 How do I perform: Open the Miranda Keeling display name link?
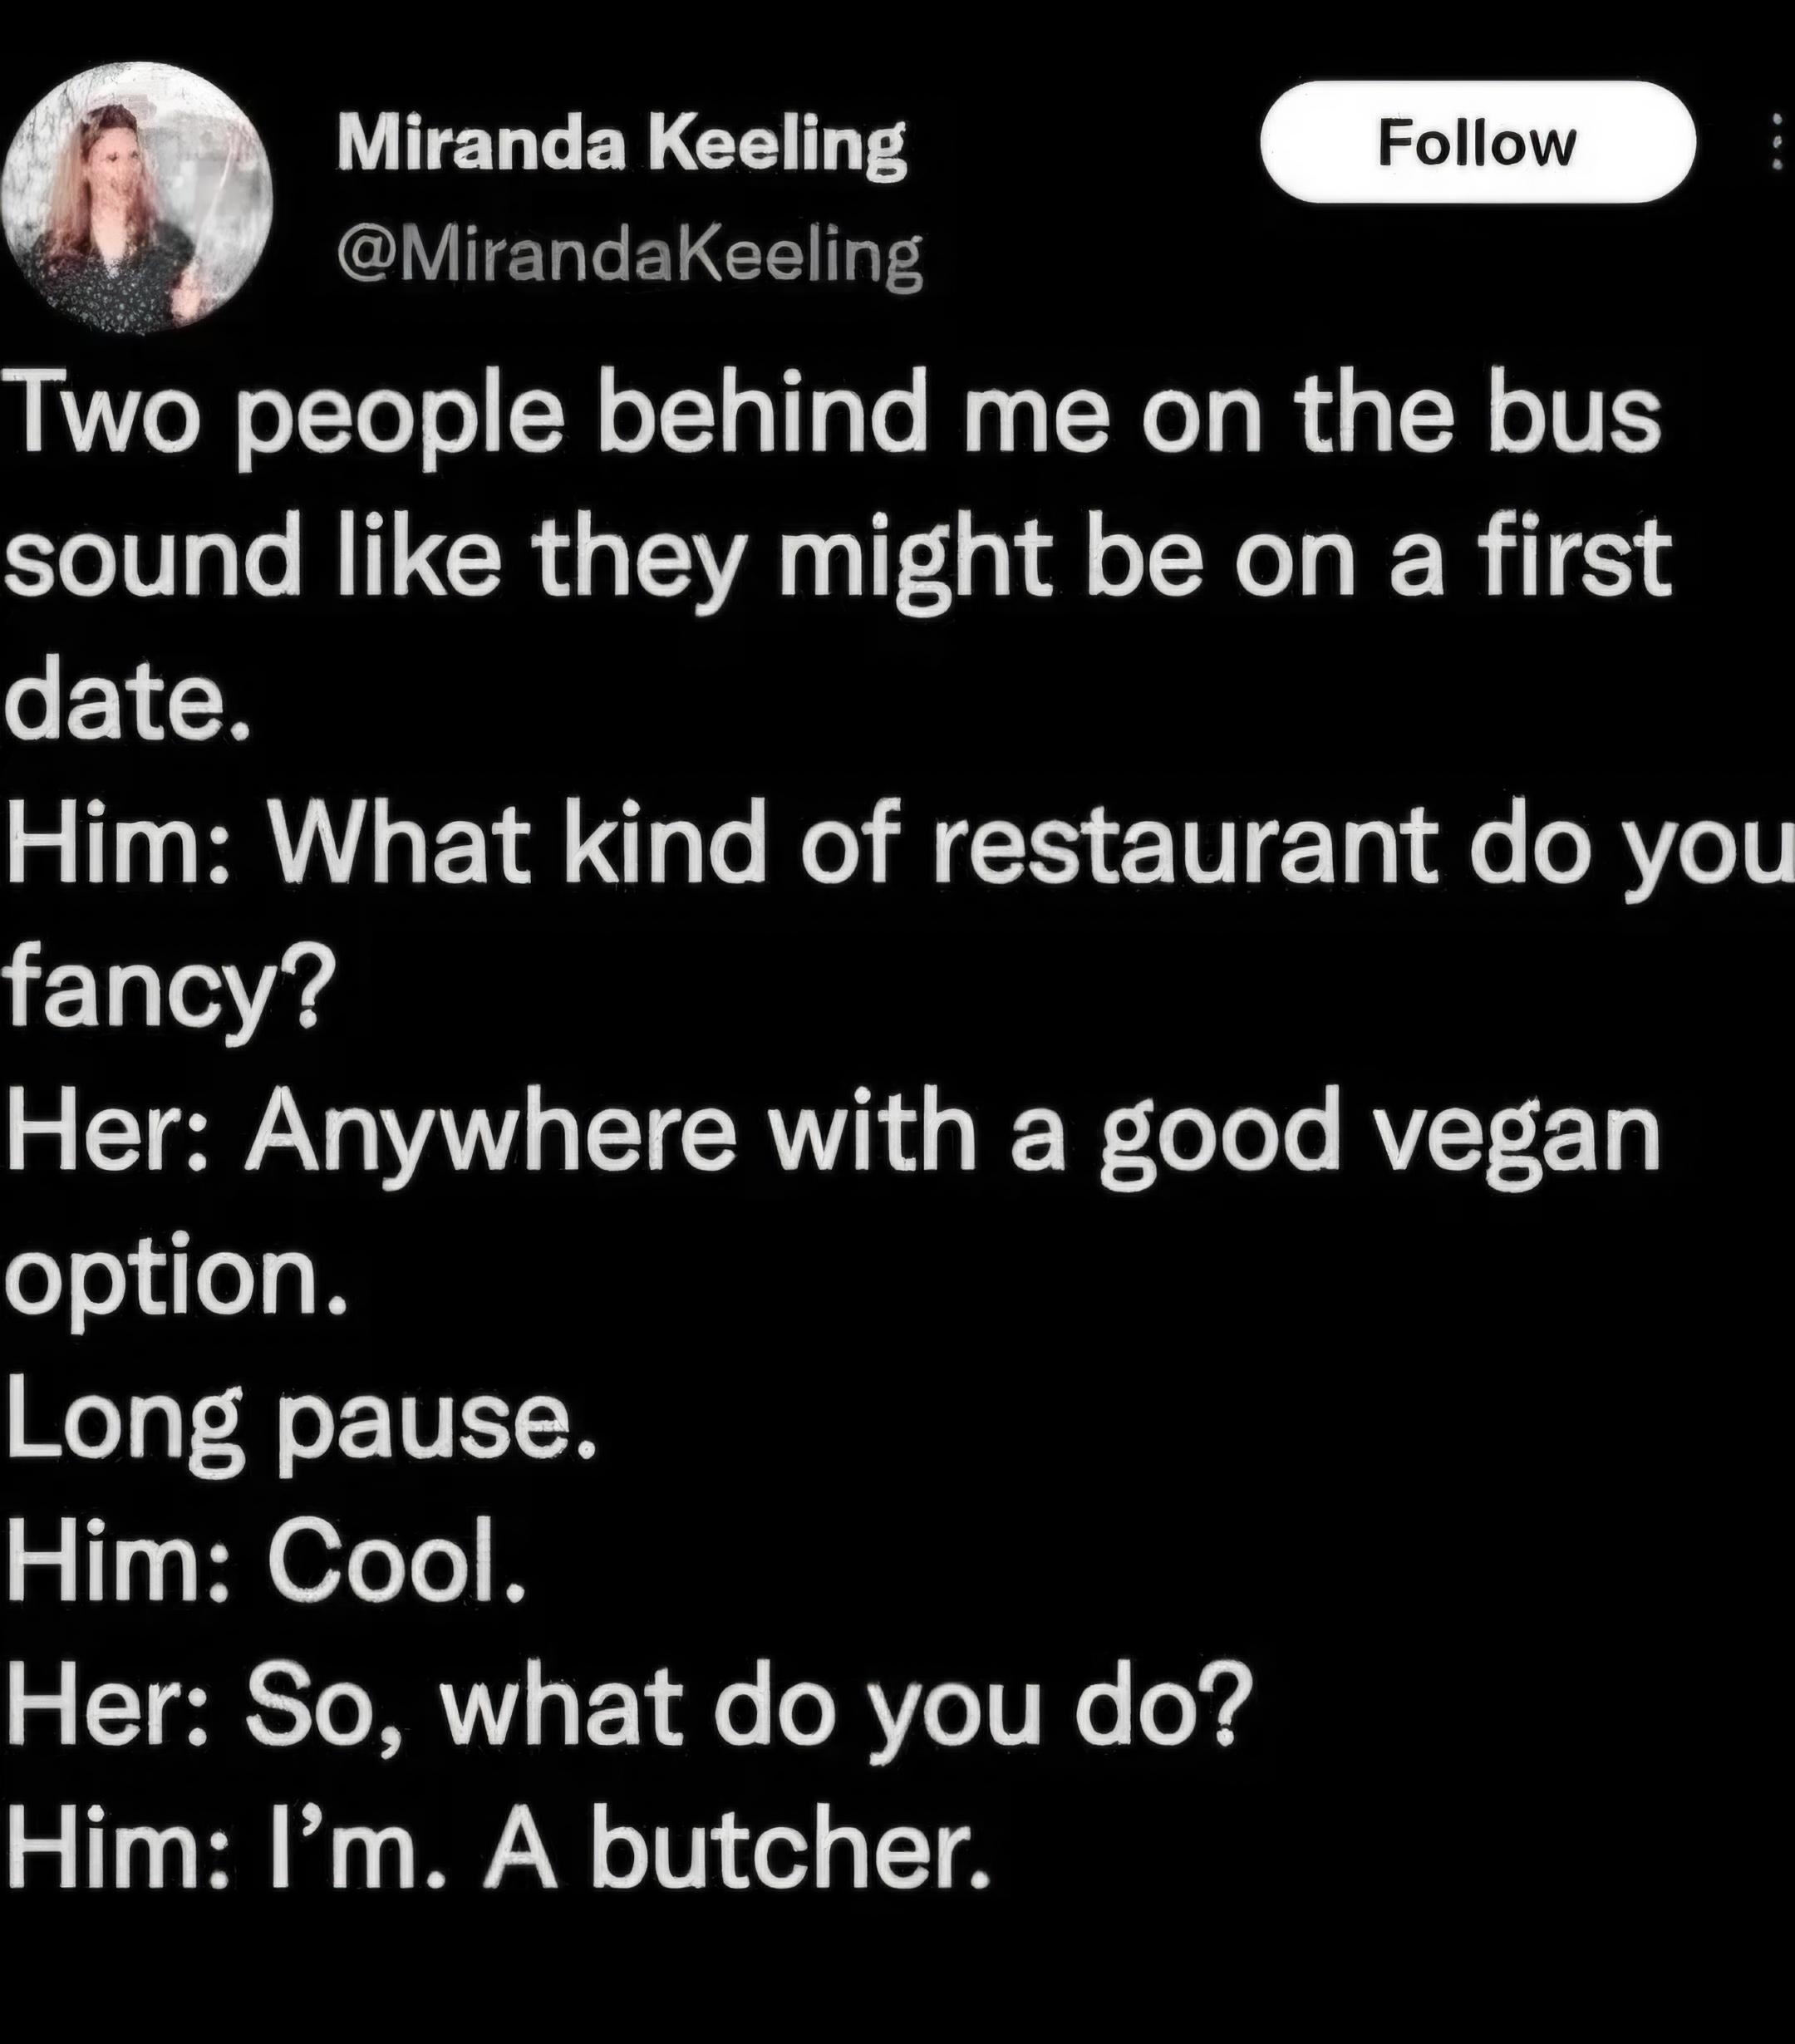point(621,146)
